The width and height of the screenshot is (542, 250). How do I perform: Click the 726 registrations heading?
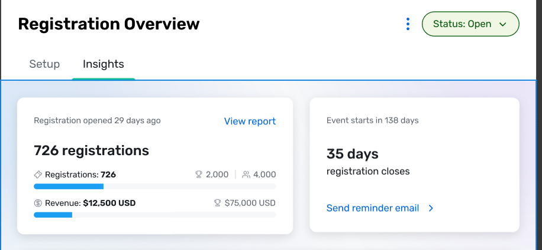pyautogui.click(x=91, y=150)
